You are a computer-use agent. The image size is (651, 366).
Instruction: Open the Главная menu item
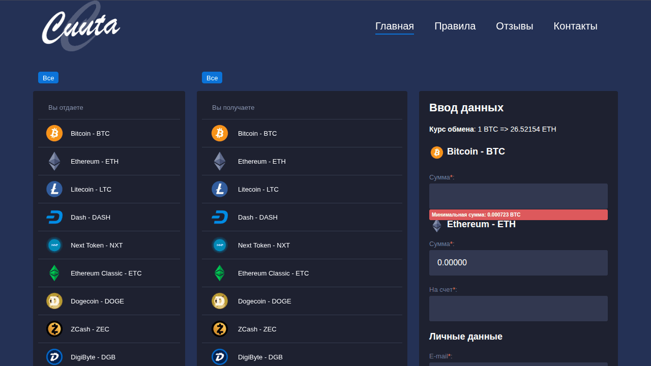[x=394, y=26]
